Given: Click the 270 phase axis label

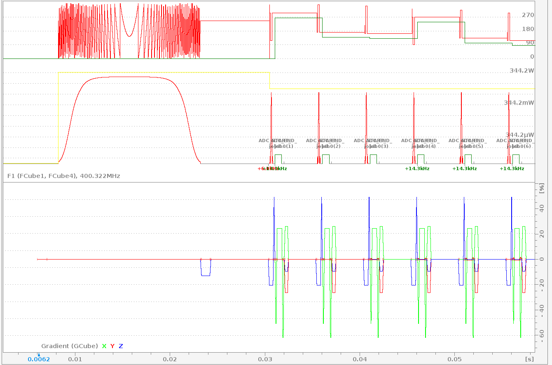Looking at the screenshot, I should click(x=528, y=15).
